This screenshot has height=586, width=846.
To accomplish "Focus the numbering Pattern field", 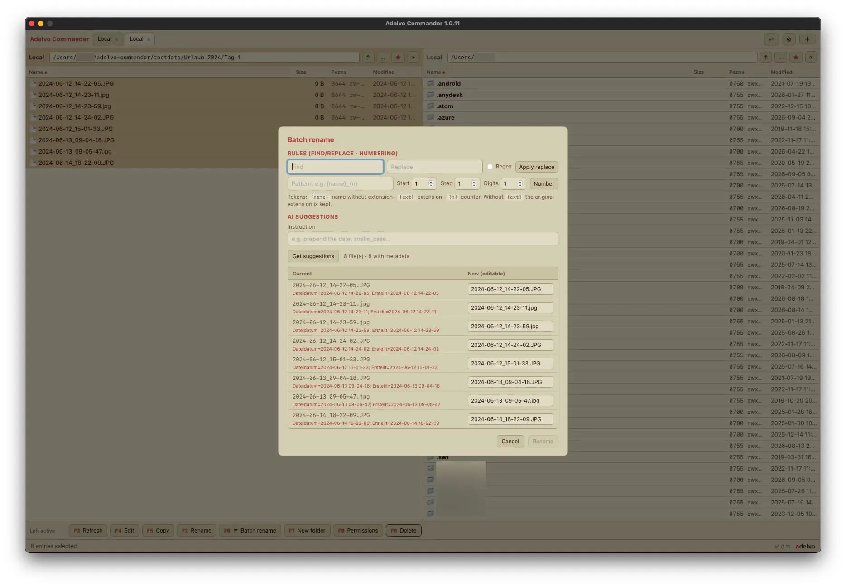I will pyautogui.click(x=340, y=183).
